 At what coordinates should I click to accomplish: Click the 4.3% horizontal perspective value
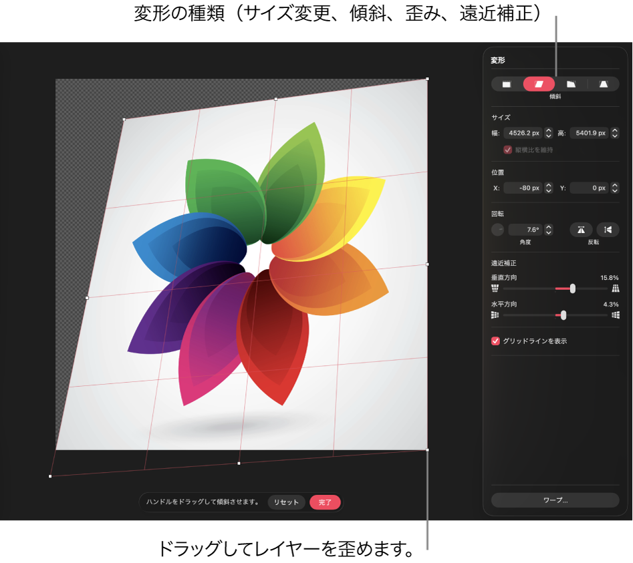(611, 304)
